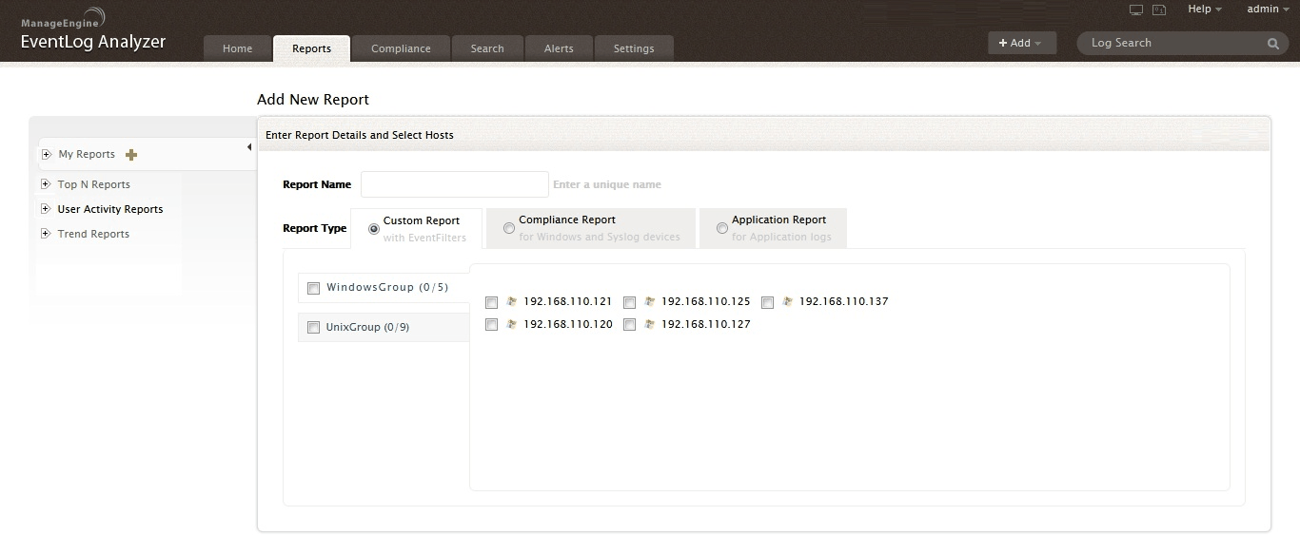Screen dimensions: 1300x535
Task: Click the binary log icon beside Help
Action: (1159, 10)
